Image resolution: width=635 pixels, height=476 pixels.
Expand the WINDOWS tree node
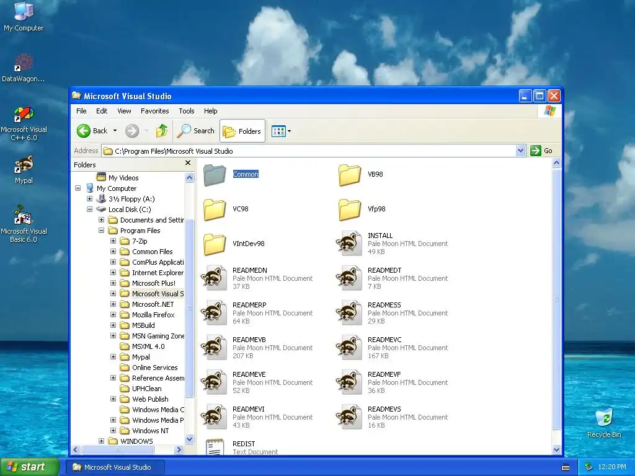[x=101, y=441]
